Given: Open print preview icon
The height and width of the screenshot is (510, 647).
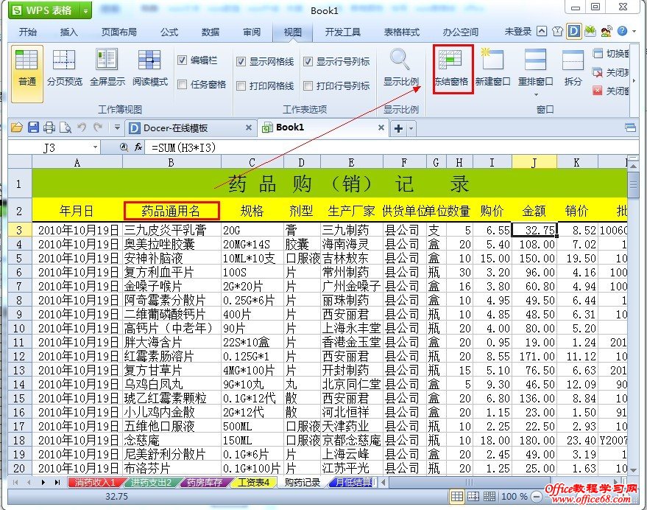Looking at the screenshot, I should click(x=66, y=128).
